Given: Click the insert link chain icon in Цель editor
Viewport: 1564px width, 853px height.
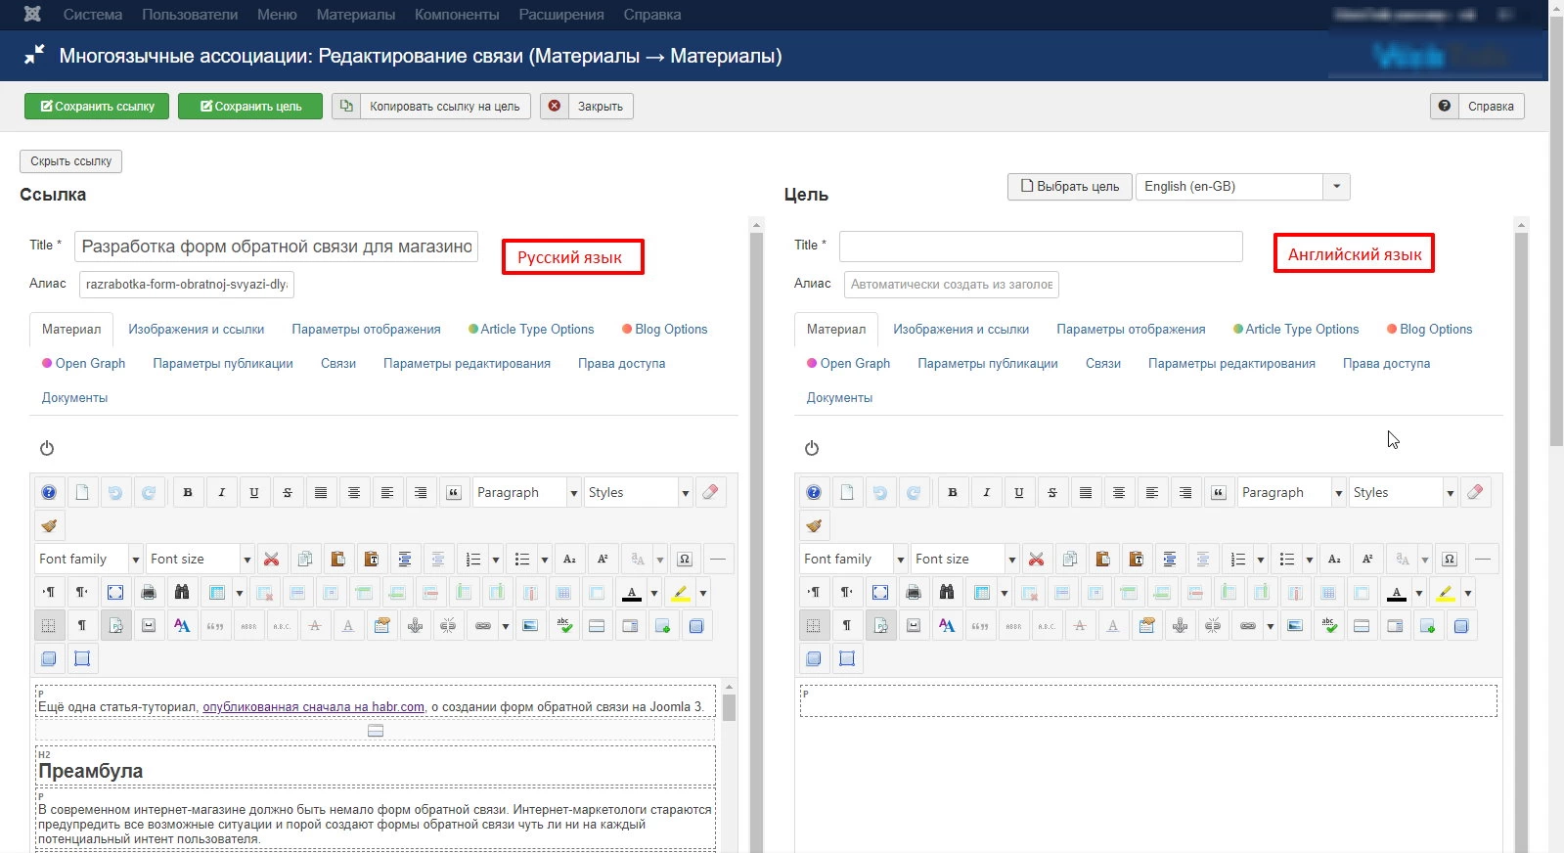Looking at the screenshot, I should [x=1247, y=625].
